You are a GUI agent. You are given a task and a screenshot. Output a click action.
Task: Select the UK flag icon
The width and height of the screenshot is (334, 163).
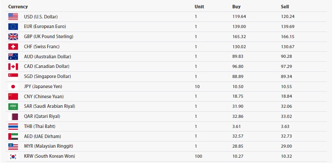[13, 37]
